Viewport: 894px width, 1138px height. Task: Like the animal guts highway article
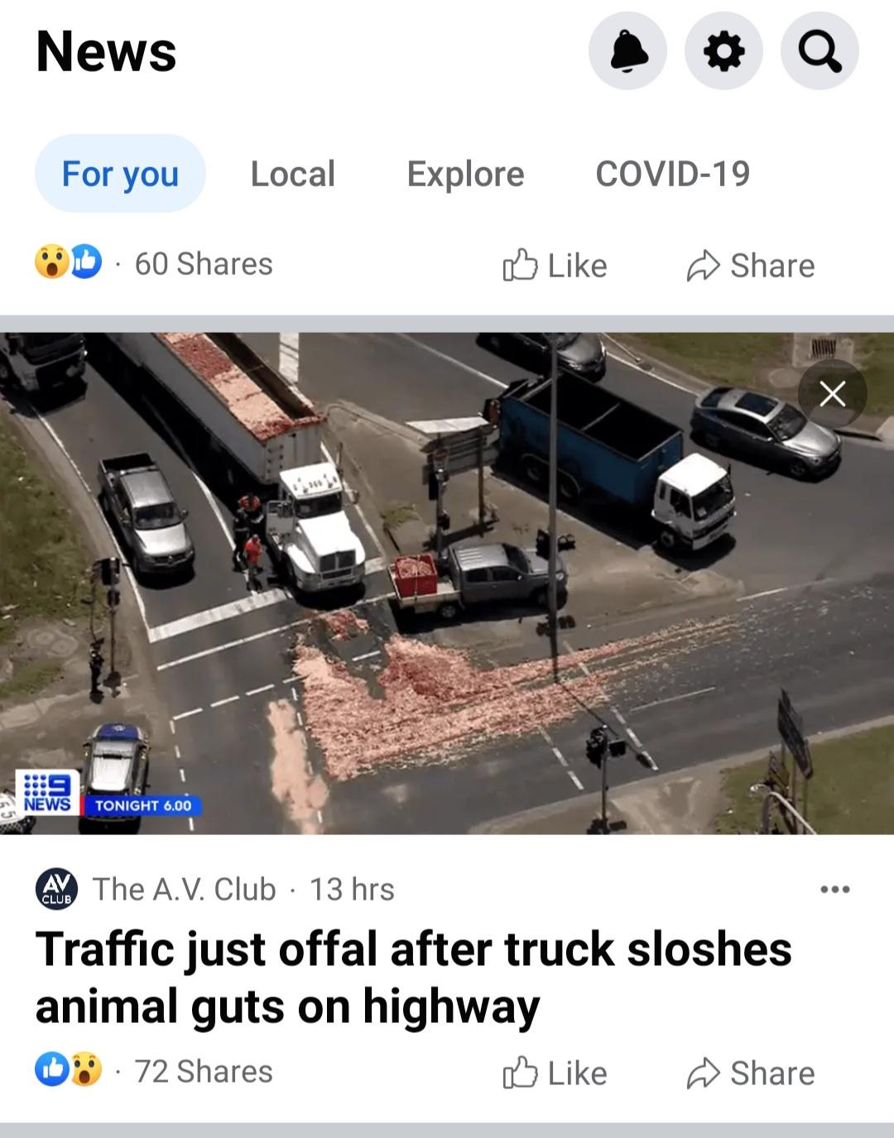pyautogui.click(x=555, y=1073)
